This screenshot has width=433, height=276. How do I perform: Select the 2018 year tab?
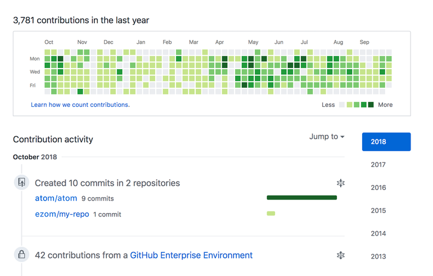pos(386,142)
